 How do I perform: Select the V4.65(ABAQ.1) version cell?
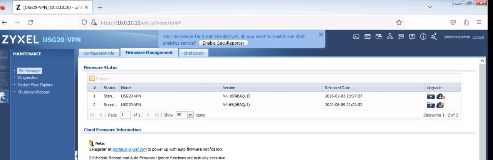pos(236,105)
